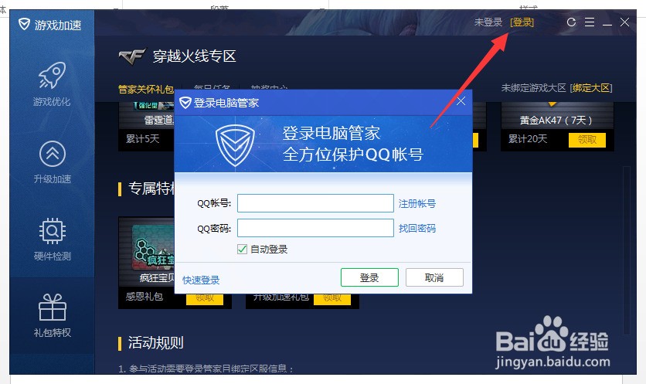Open the 找回密码 link
The height and width of the screenshot is (384, 646).
pos(417,228)
